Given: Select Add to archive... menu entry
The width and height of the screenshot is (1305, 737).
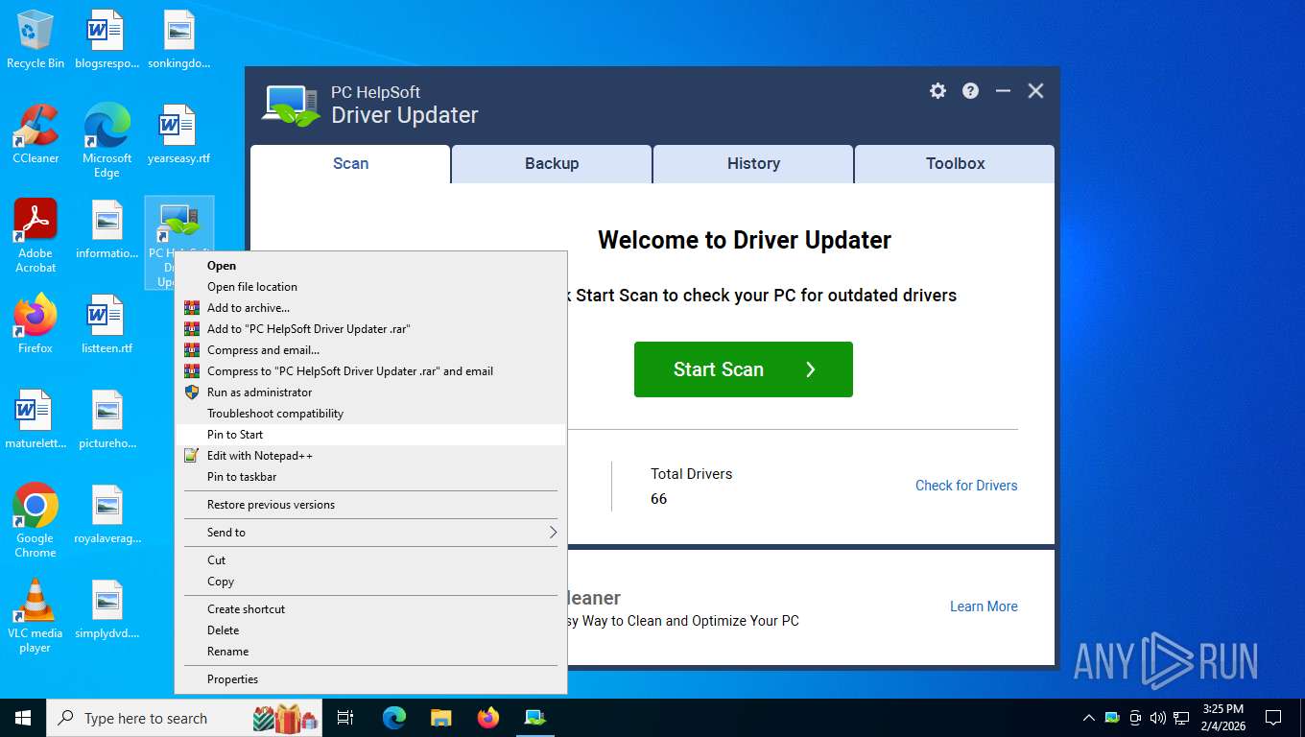Looking at the screenshot, I should [x=370, y=308].
